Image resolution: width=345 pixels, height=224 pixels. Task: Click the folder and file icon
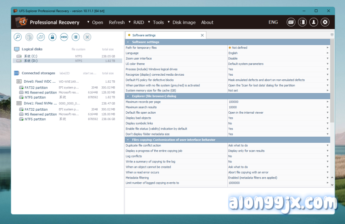pos(41,37)
